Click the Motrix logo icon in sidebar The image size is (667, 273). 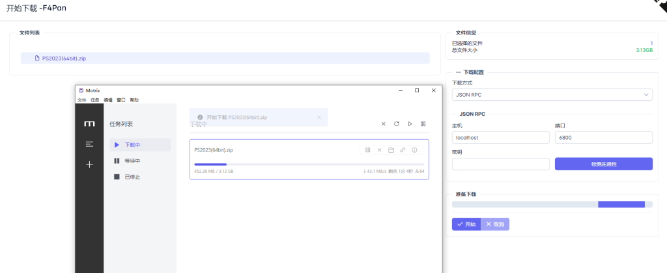pyautogui.click(x=89, y=123)
